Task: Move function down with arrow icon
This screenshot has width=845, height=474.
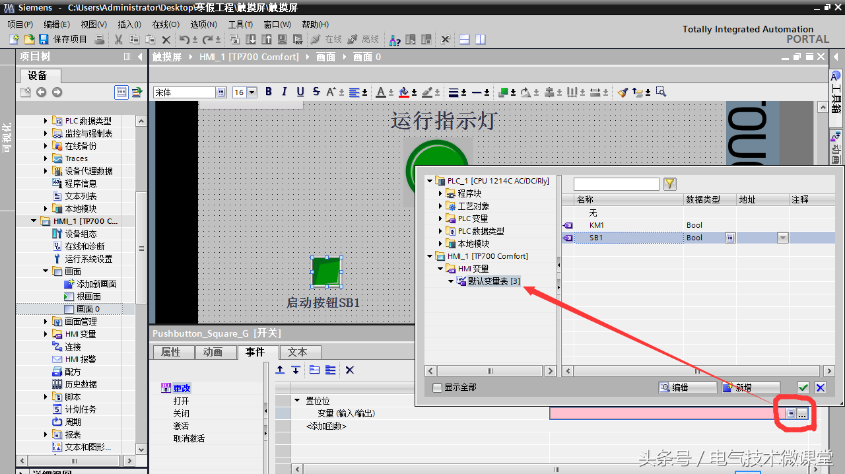Action: [x=296, y=370]
